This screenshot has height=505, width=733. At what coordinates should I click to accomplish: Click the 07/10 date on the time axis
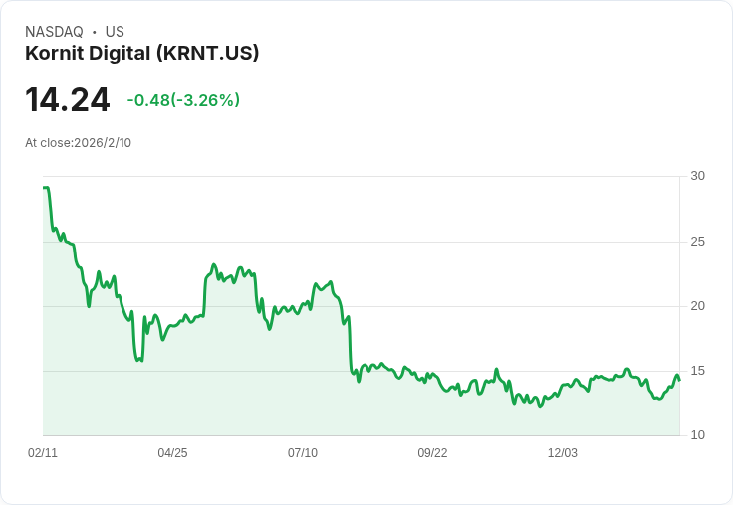(x=303, y=453)
